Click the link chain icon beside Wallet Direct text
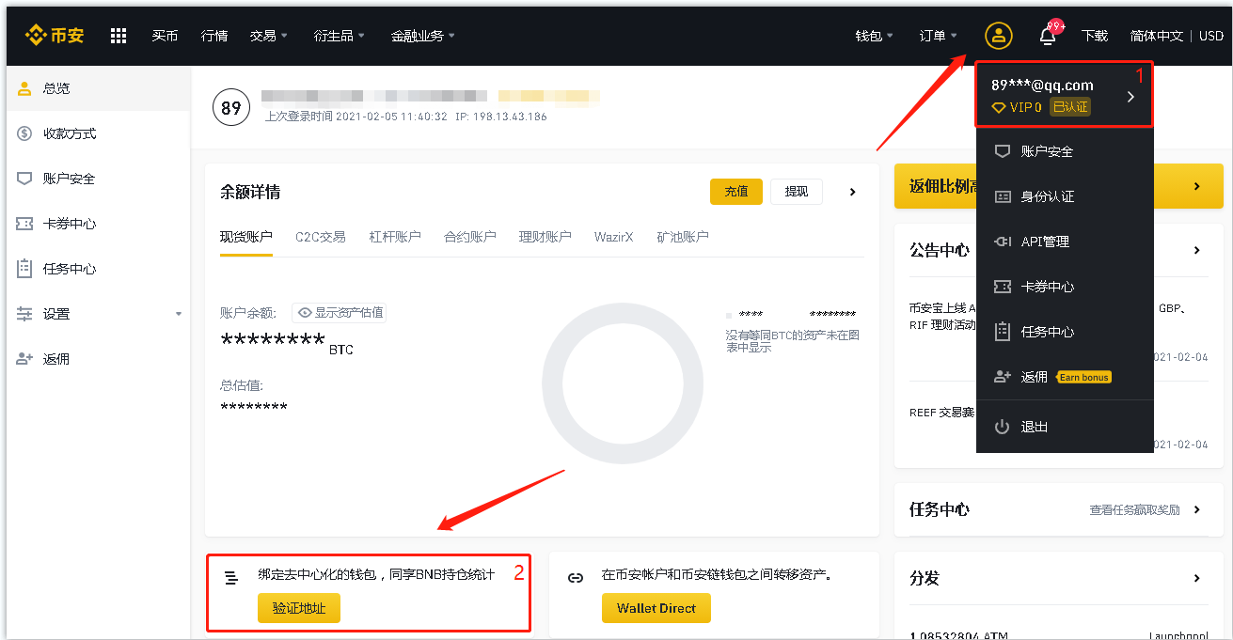 click(576, 579)
